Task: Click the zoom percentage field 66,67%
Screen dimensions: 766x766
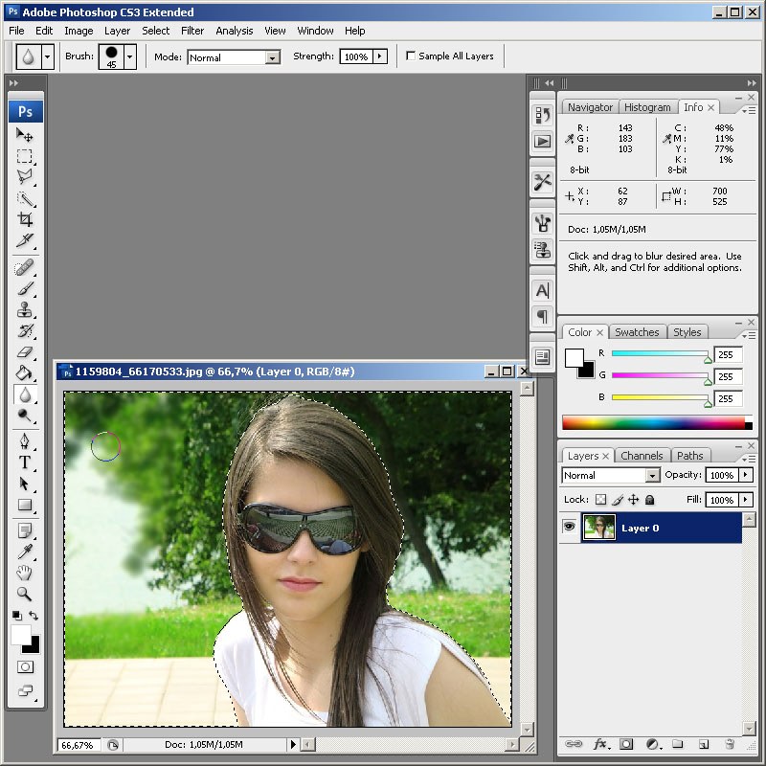Action: click(79, 745)
